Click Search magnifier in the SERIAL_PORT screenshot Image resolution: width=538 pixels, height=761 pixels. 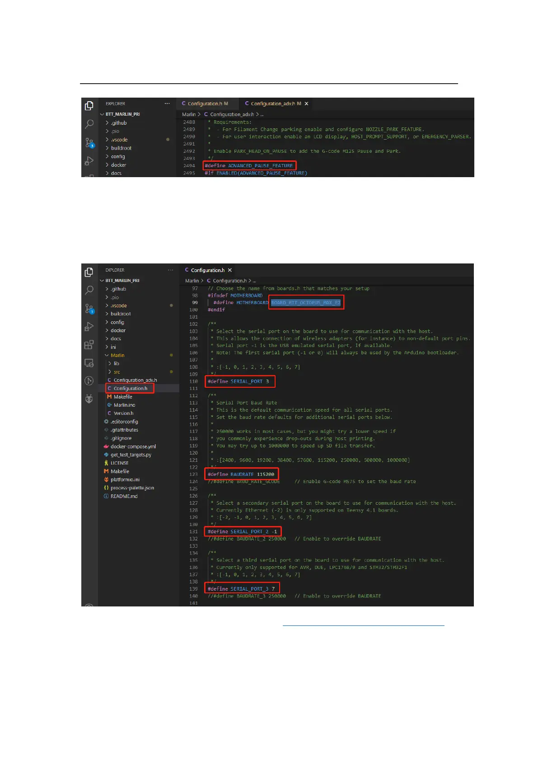[89, 290]
